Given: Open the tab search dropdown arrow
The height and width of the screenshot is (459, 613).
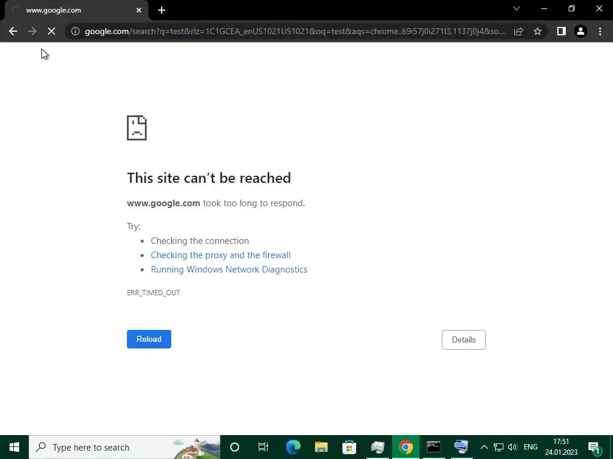Looking at the screenshot, I should 517,8.
